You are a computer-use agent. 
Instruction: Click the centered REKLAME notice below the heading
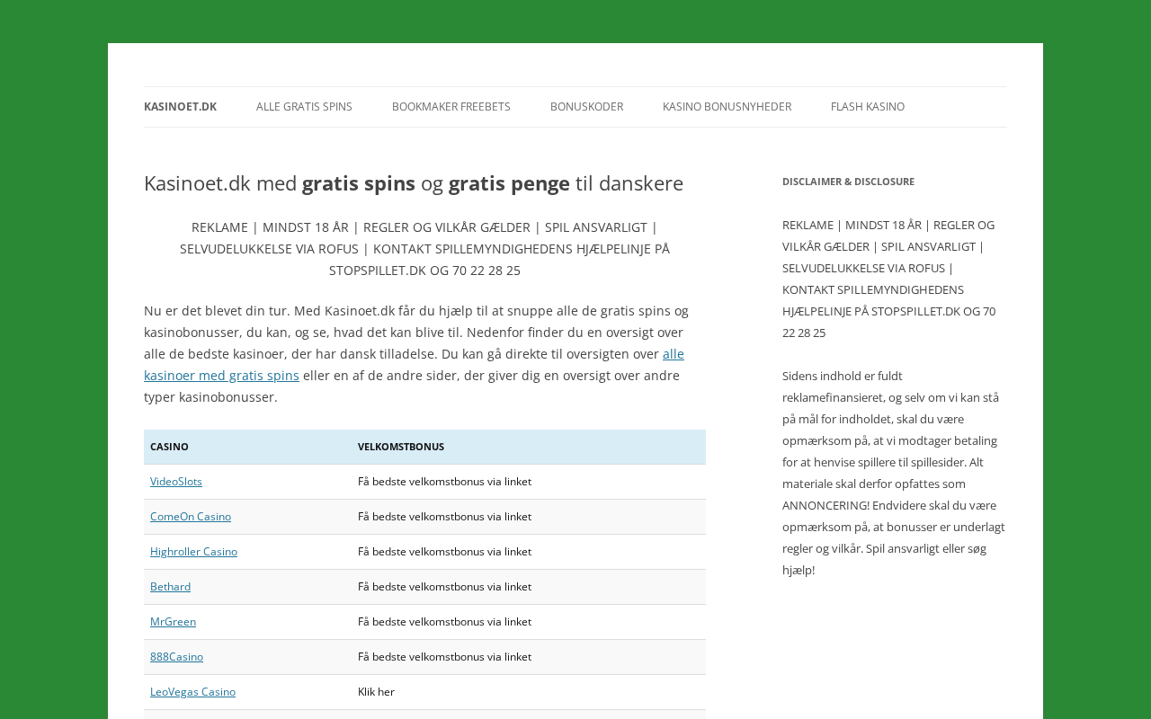424,249
